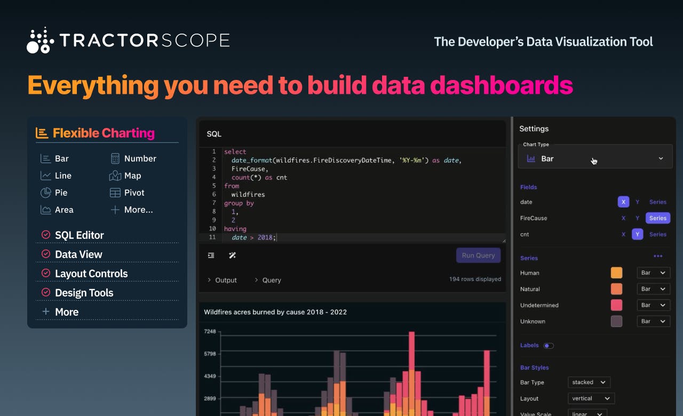Choose the Pivot table icon
The width and height of the screenshot is (683, 416).
(115, 193)
